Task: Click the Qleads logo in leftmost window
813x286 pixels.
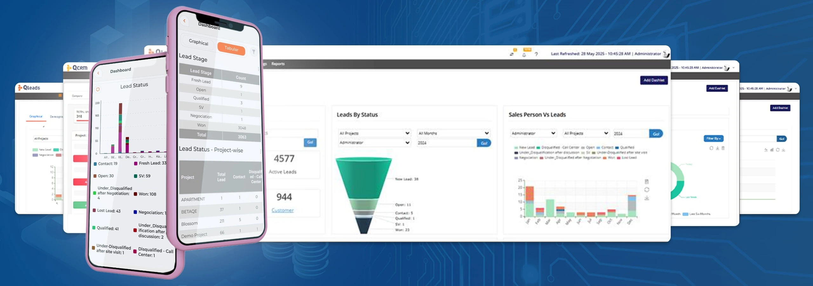Action: (29, 88)
